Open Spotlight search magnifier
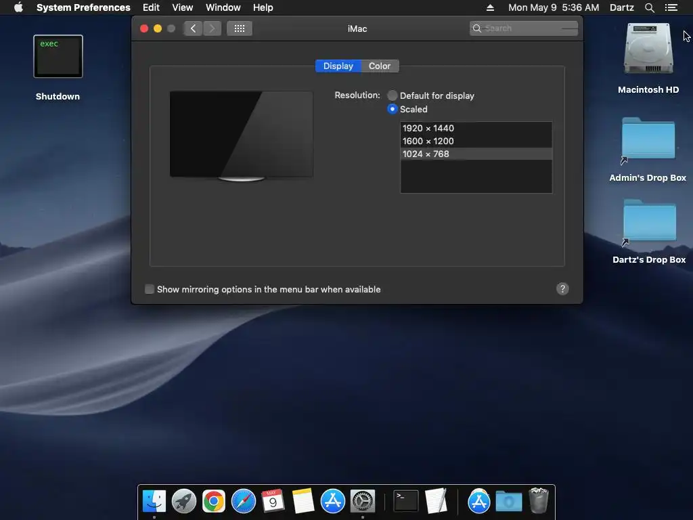 tap(650, 7)
